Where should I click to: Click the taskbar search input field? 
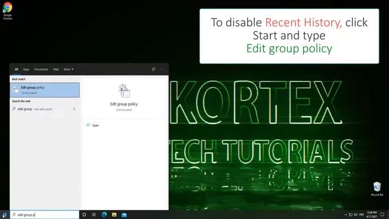(44, 215)
